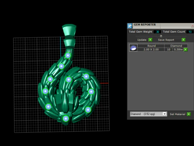Click the Save Report label
The height and width of the screenshot is (146, 194).
[166, 40]
